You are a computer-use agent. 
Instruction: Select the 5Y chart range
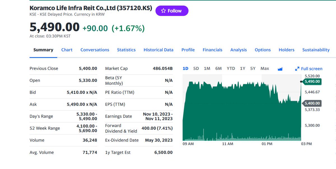pos(253,68)
